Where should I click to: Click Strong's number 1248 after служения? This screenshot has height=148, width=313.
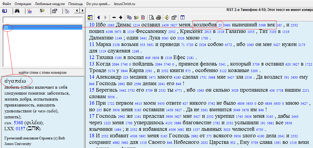pyautogui.click(x=135, y=52)
